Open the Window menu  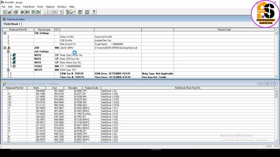[x=62, y=7]
